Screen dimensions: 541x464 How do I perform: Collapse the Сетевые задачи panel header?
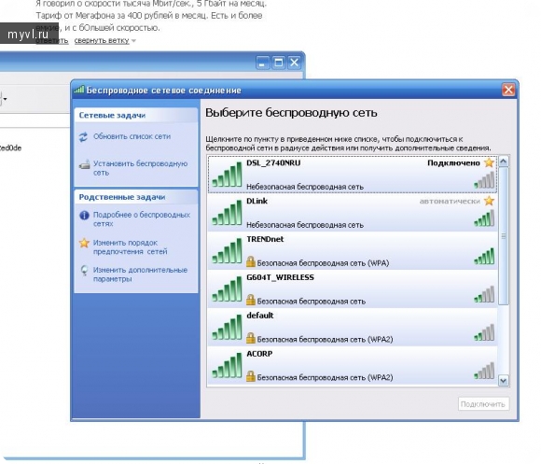(x=136, y=116)
